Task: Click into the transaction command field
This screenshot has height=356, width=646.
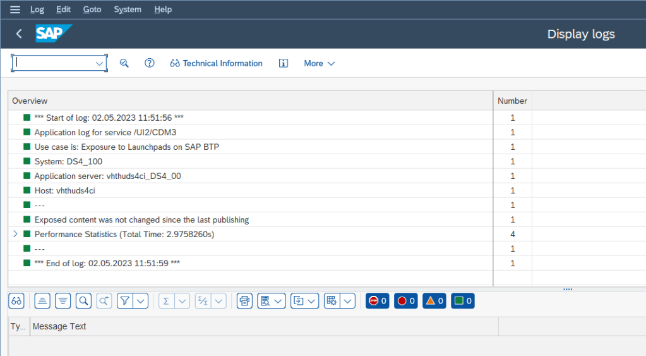Action: (x=54, y=63)
